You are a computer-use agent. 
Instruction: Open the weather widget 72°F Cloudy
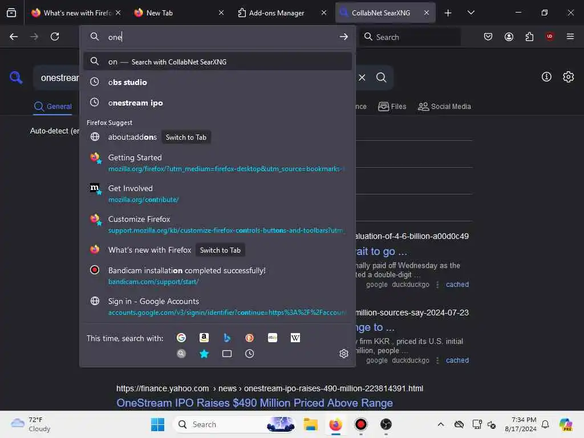point(31,424)
